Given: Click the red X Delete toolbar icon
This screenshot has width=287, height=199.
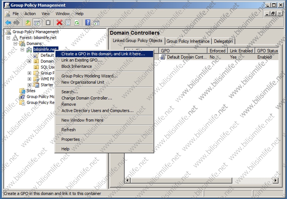Looking at the screenshot, I should point(59,22).
